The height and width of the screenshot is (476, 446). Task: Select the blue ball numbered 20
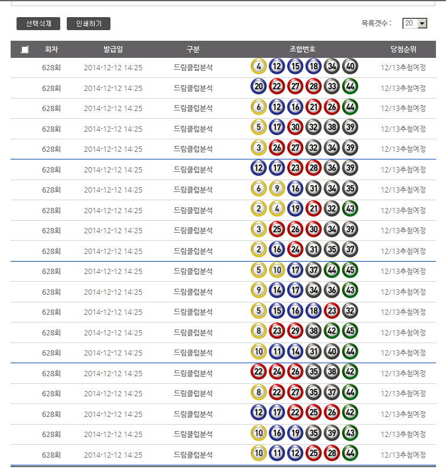tap(259, 87)
